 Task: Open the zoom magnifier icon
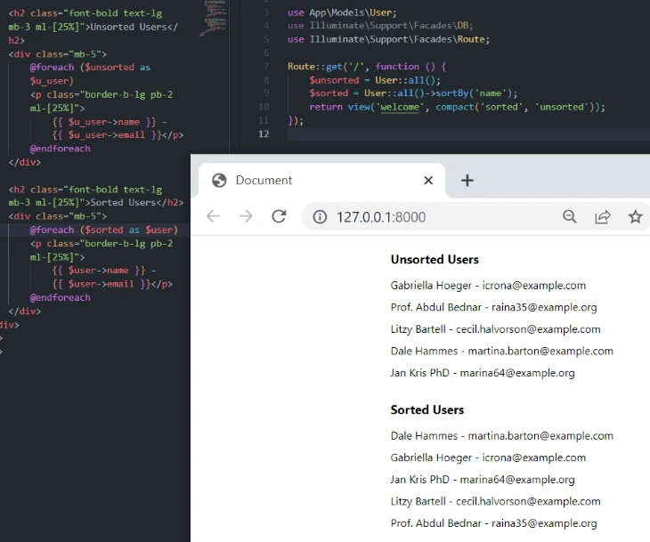point(570,217)
